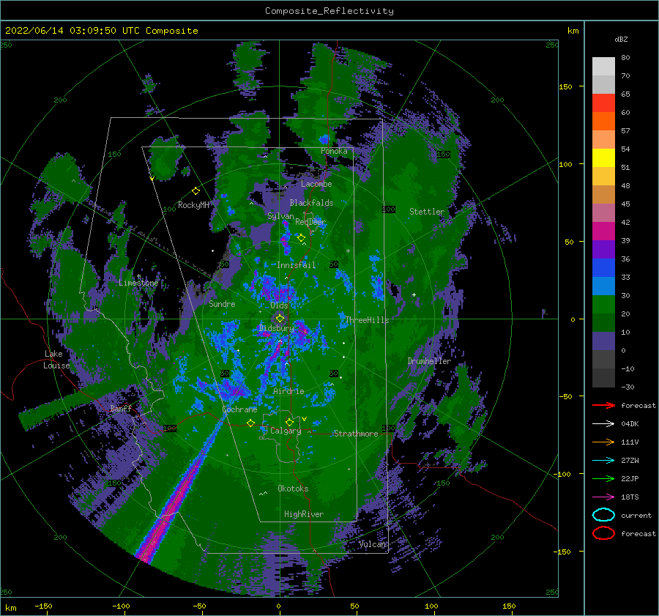Image resolution: width=659 pixels, height=616 pixels.
Task: Click the Blackfalds city label
Action: click(x=311, y=203)
